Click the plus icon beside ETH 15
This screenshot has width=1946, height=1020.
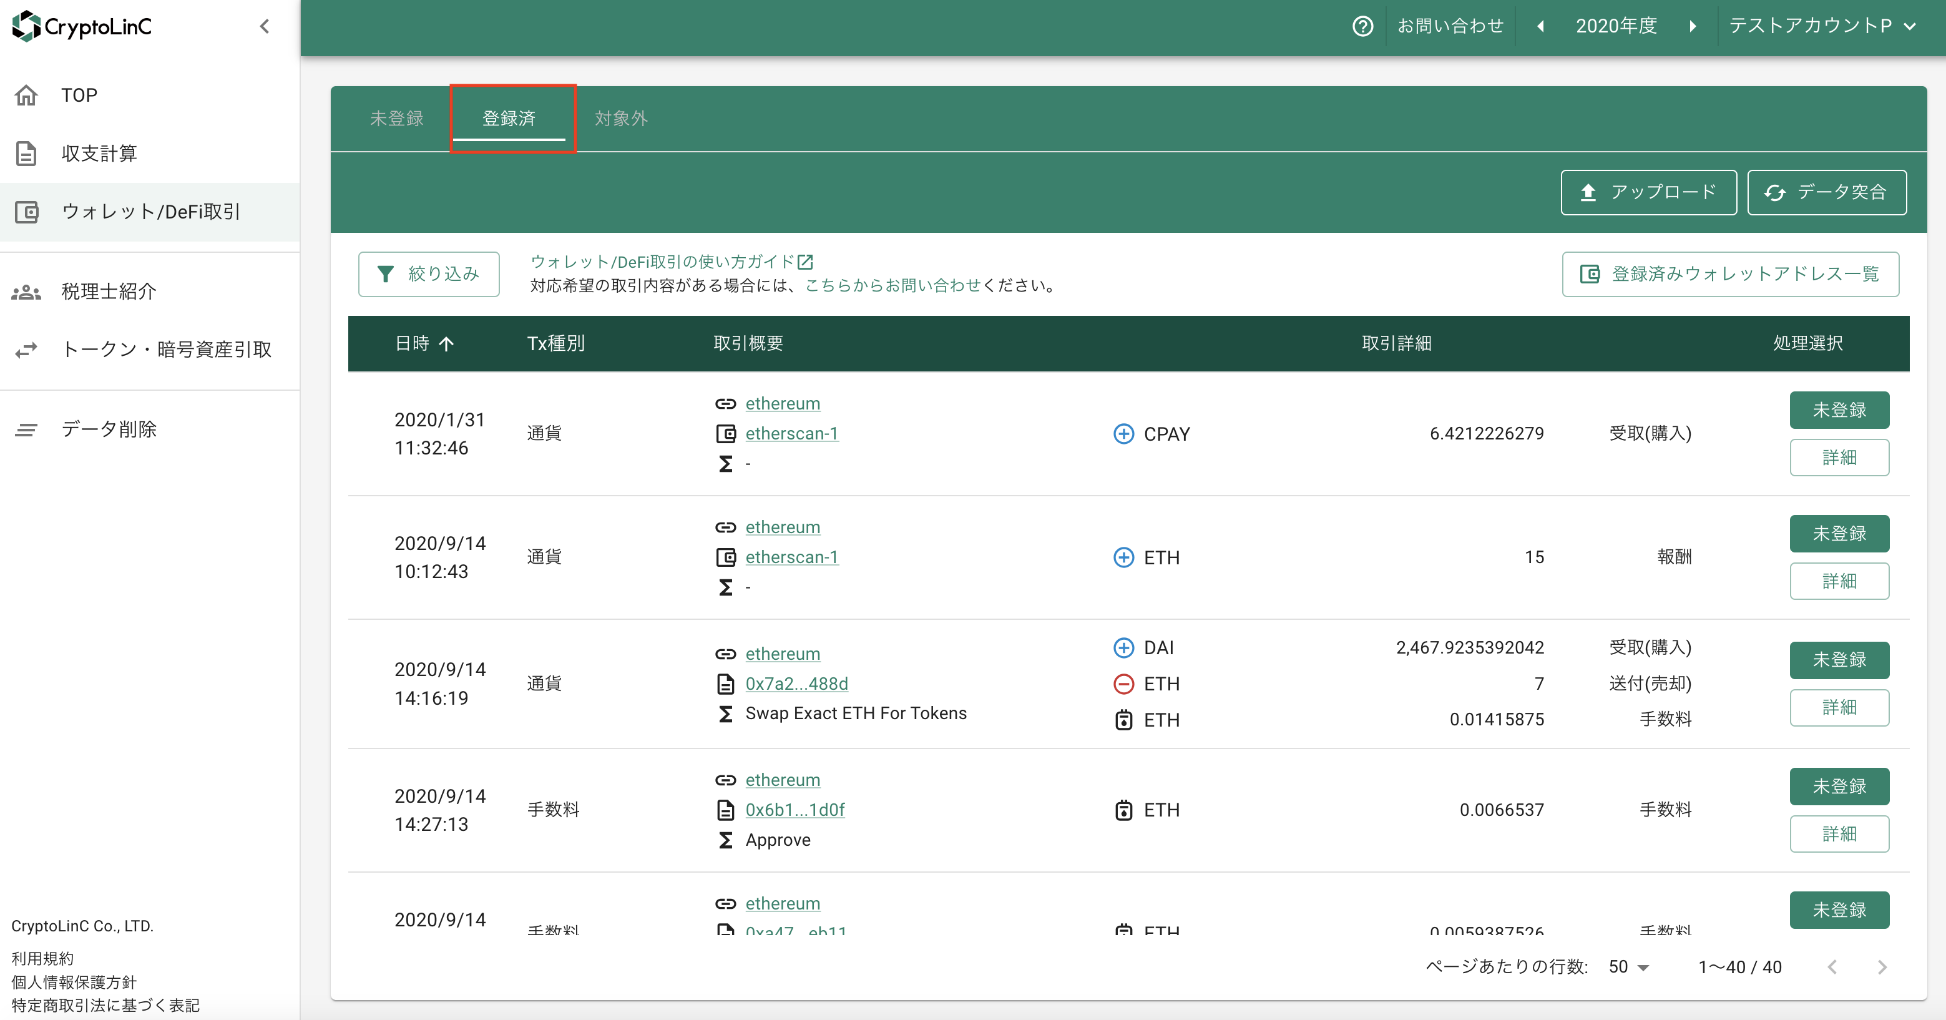point(1124,557)
